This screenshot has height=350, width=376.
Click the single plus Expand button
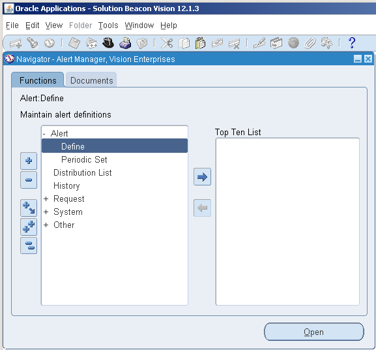(29, 161)
